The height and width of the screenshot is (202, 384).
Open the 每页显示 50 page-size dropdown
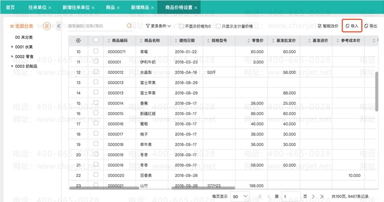pos(240,196)
